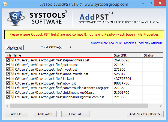Viewport: 168px width, 122px height.
Task: Uncheck the convertoutlooktonotes.org.pst checkbox
Action: pyautogui.click(x=8, y=88)
